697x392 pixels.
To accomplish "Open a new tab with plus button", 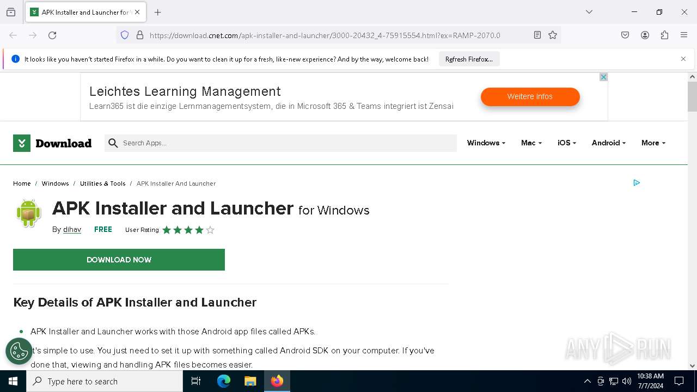I will [158, 12].
